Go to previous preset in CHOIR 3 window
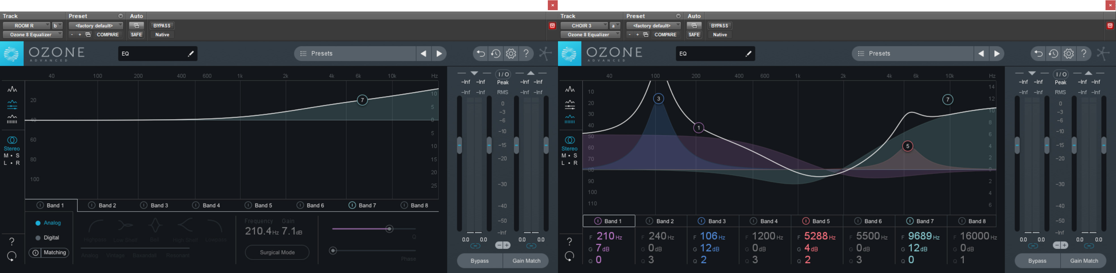The height and width of the screenshot is (273, 1116). (x=981, y=54)
